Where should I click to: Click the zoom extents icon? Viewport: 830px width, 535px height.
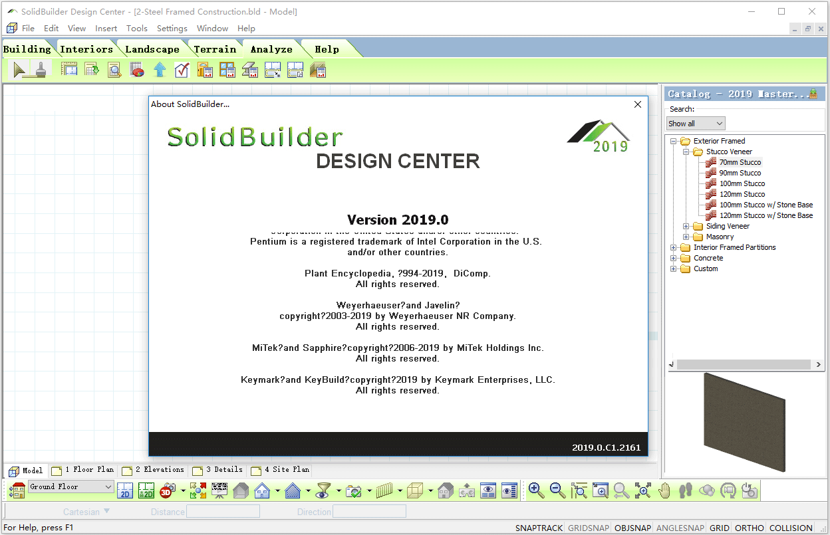pyautogui.click(x=642, y=490)
